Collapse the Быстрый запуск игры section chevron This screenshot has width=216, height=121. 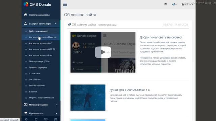click(55, 24)
